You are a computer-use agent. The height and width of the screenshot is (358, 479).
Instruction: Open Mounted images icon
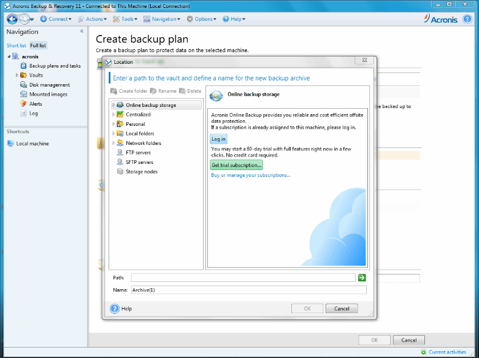tap(23, 94)
